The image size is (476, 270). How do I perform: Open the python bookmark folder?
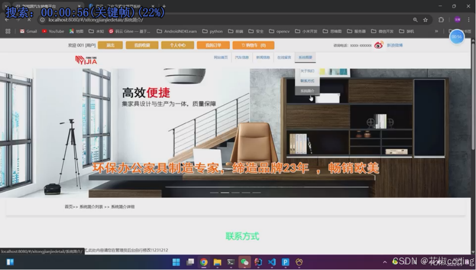(x=213, y=31)
